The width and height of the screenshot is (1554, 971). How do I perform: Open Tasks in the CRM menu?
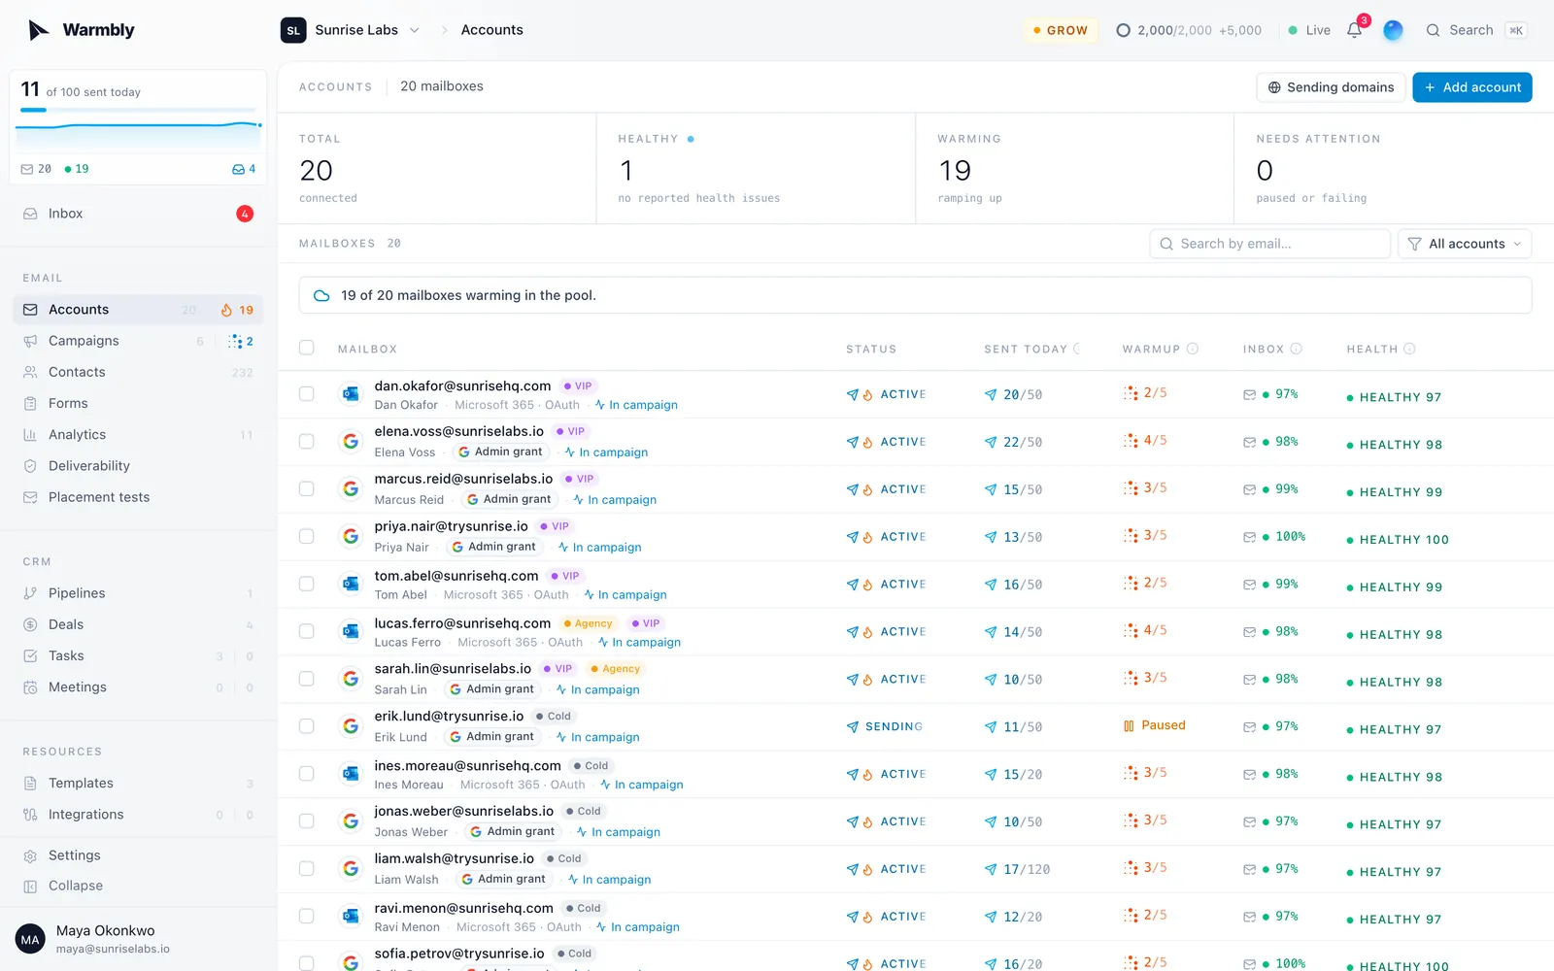point(137,655)
